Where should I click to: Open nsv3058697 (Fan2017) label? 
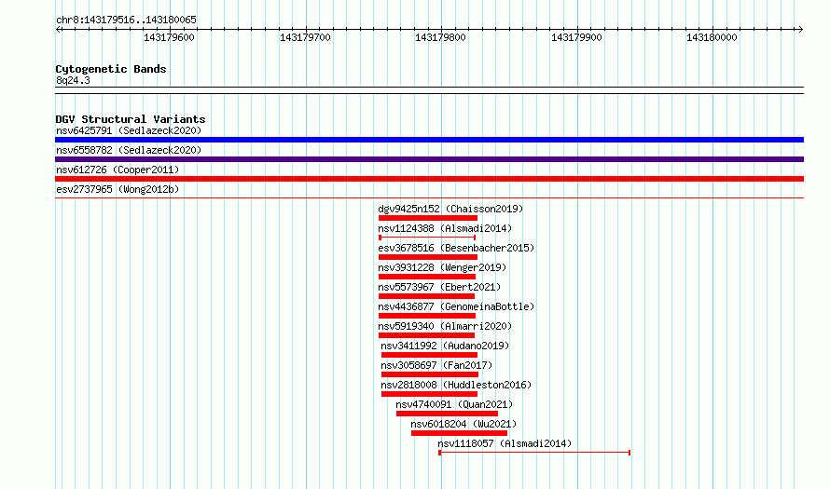click(x=436, y=365)
